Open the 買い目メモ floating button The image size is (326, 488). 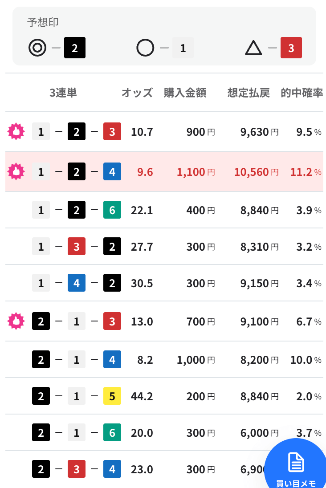point(295,464)
